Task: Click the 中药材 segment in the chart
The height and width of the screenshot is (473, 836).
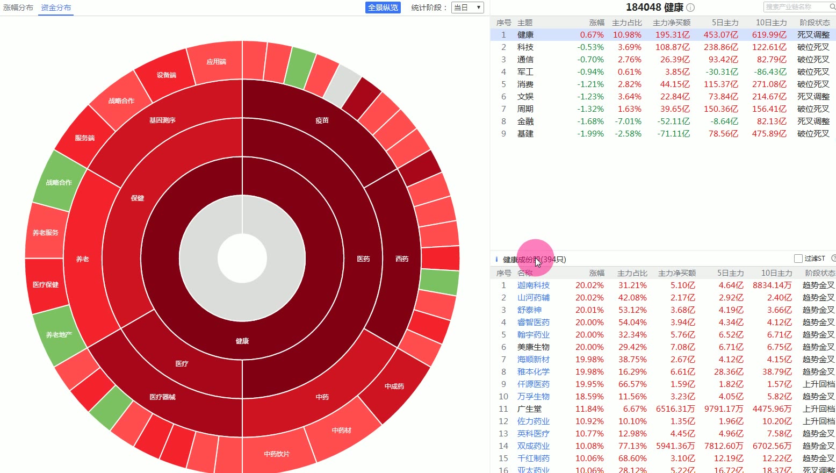Action: coord(341,430)
